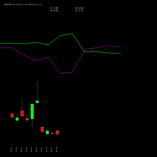Click the 27 Jan red candlestick

click(x=12, y=116)
